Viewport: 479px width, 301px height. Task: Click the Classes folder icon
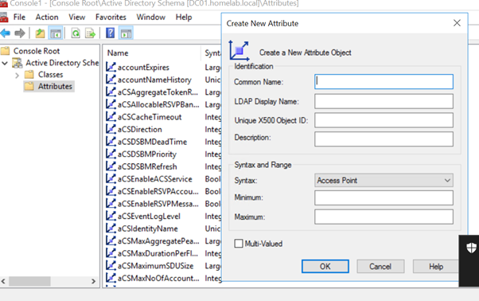(x=29, y=74)
